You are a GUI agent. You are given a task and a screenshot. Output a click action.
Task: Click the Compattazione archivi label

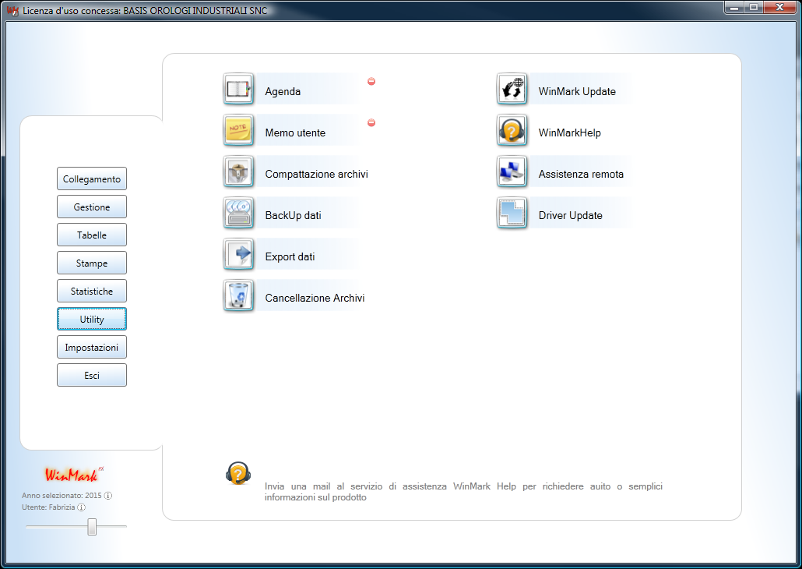[x=317, y=174]
